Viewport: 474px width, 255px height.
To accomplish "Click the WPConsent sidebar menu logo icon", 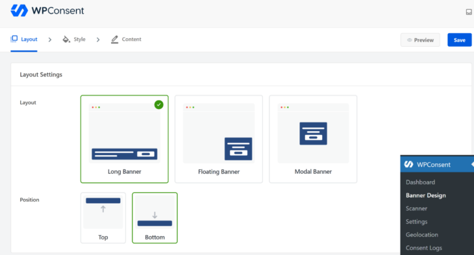I will point(409,164).
